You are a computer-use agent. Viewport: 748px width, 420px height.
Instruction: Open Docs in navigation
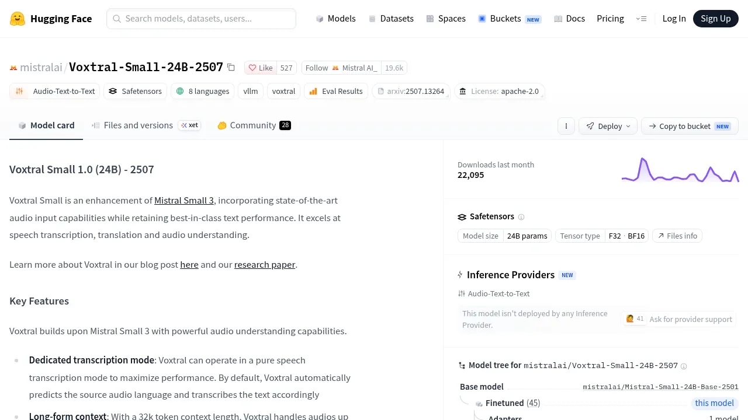[x=569, y=19]
